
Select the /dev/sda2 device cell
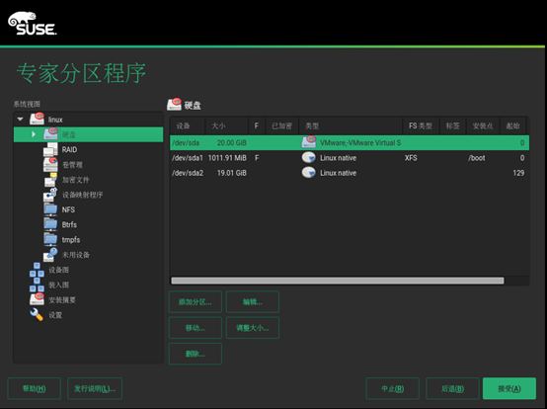[x=188, y=173]
